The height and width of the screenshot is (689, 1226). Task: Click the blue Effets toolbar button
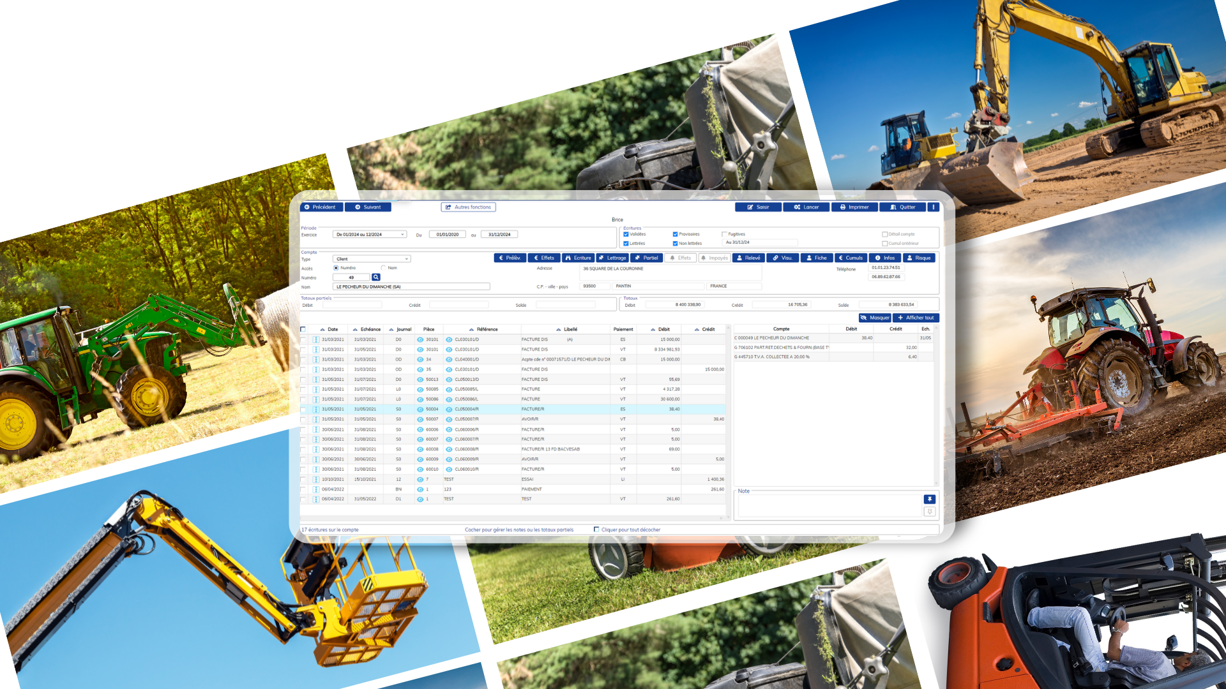coord(544,258)
